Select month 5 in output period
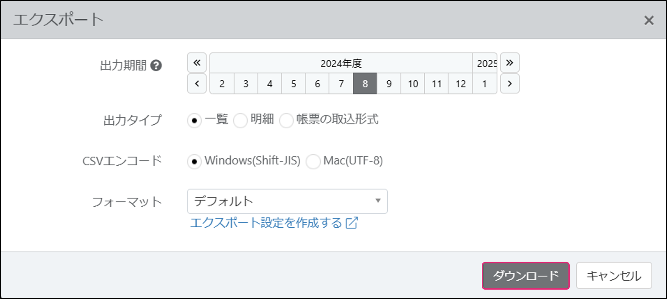 tap(294, 84)
